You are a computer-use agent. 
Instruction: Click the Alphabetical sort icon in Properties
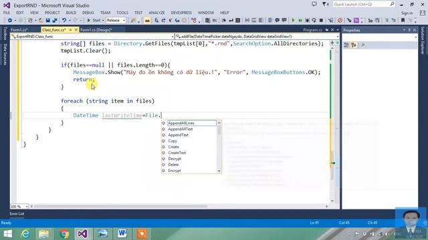click(354, 45)
